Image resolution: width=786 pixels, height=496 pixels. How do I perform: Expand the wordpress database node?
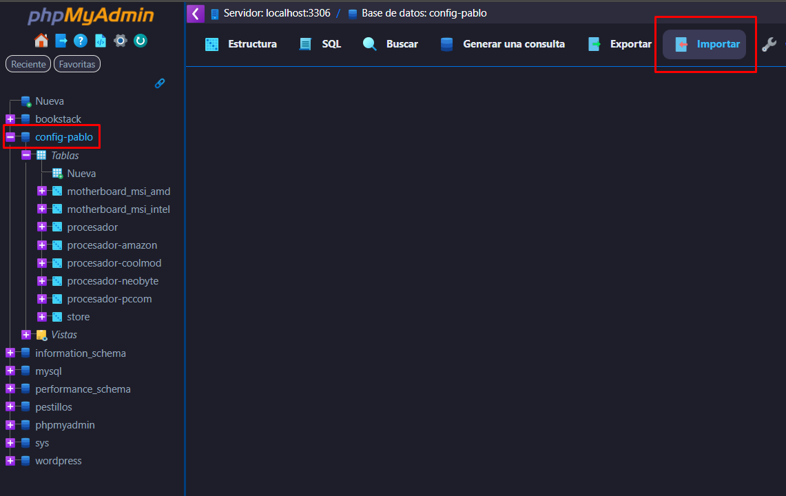10,461
